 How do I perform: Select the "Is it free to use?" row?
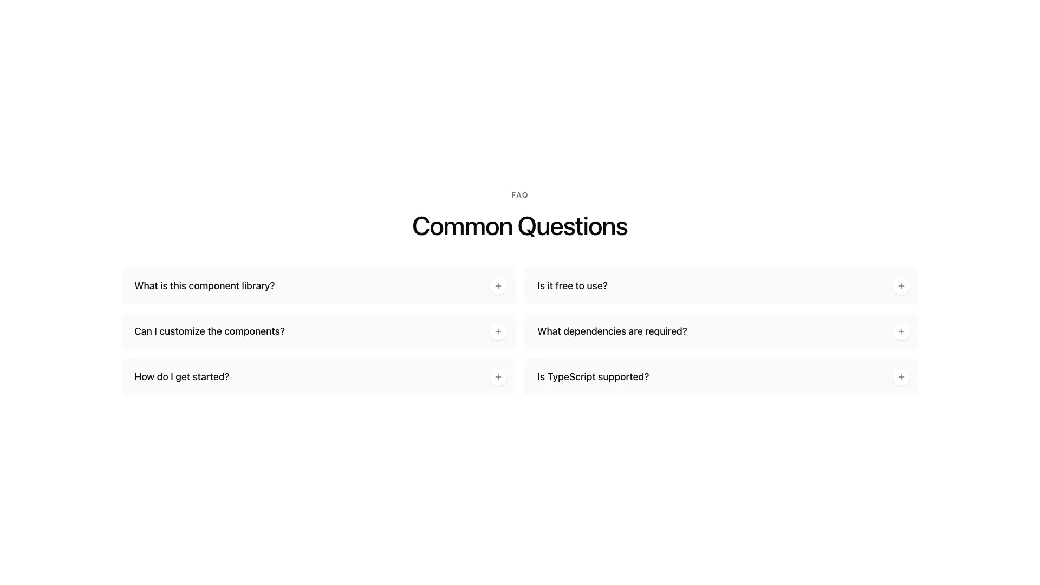(721, 285)
